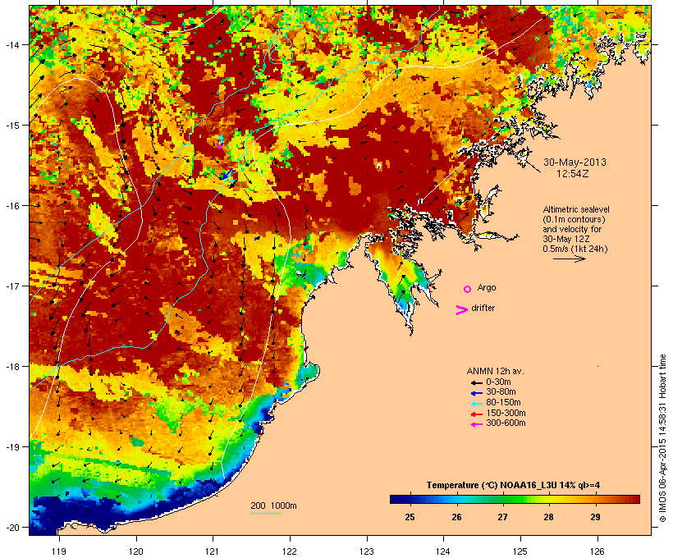The width and height of the screenshot is (673, 558).
Task: Click the cyan 80-150m legend arrow
Action: pyautogui.click(x=476, y=404)
